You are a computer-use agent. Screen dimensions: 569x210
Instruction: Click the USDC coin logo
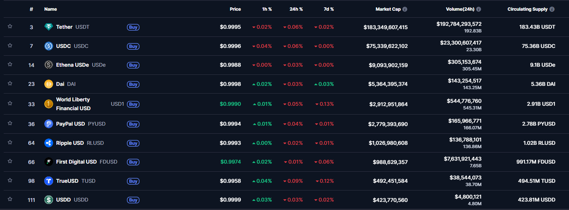tap(49, 46)
